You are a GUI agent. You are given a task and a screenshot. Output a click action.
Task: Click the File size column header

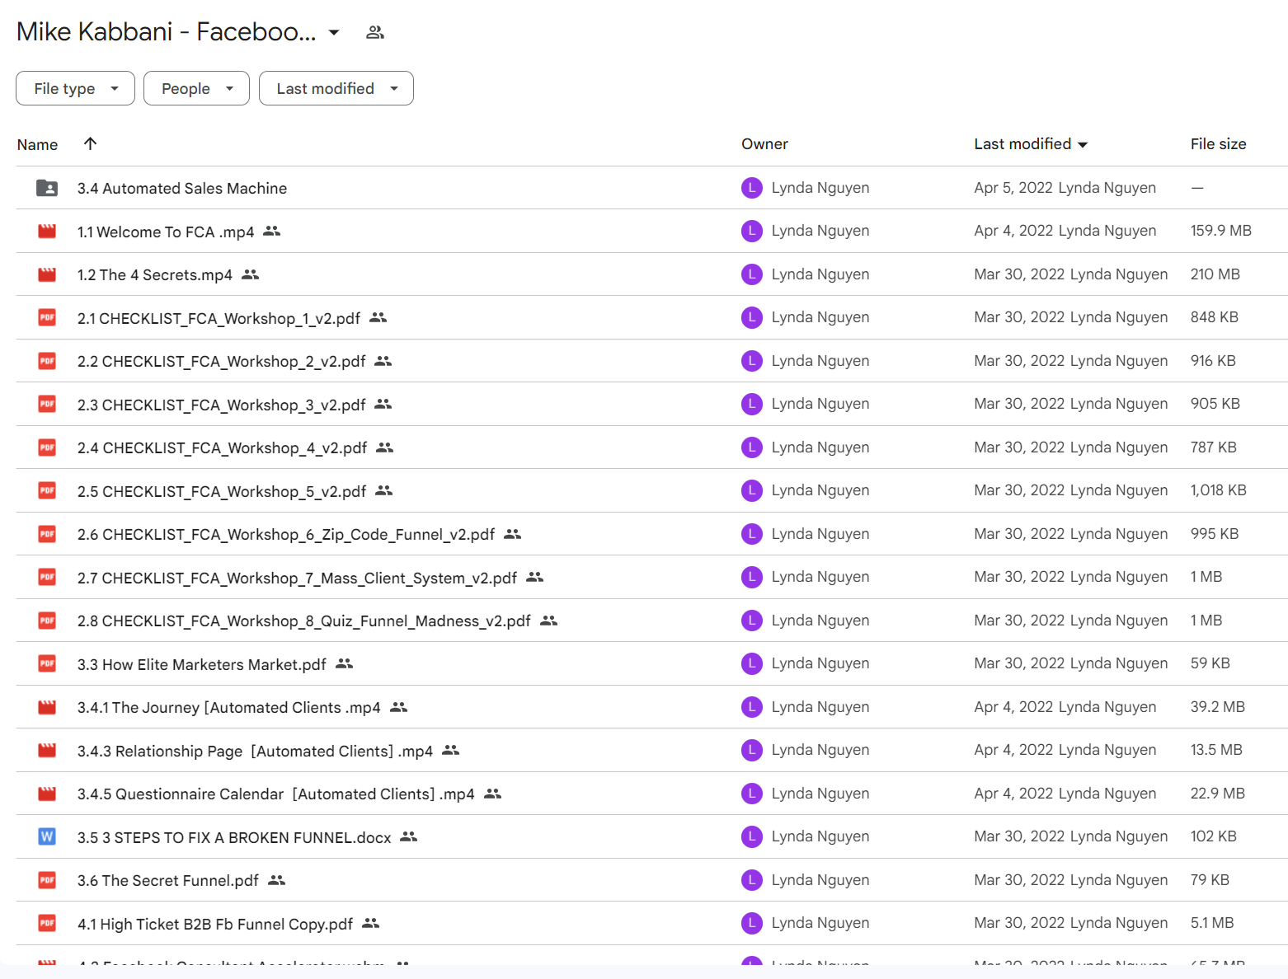pyautogui.click(x=1218, y=144)
